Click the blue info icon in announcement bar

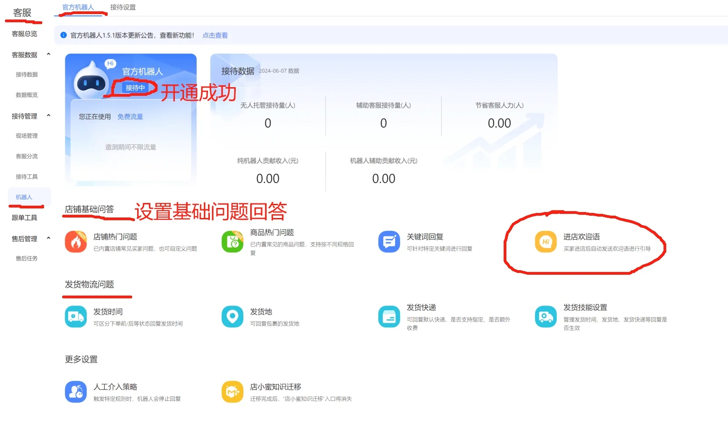point(64,35)
